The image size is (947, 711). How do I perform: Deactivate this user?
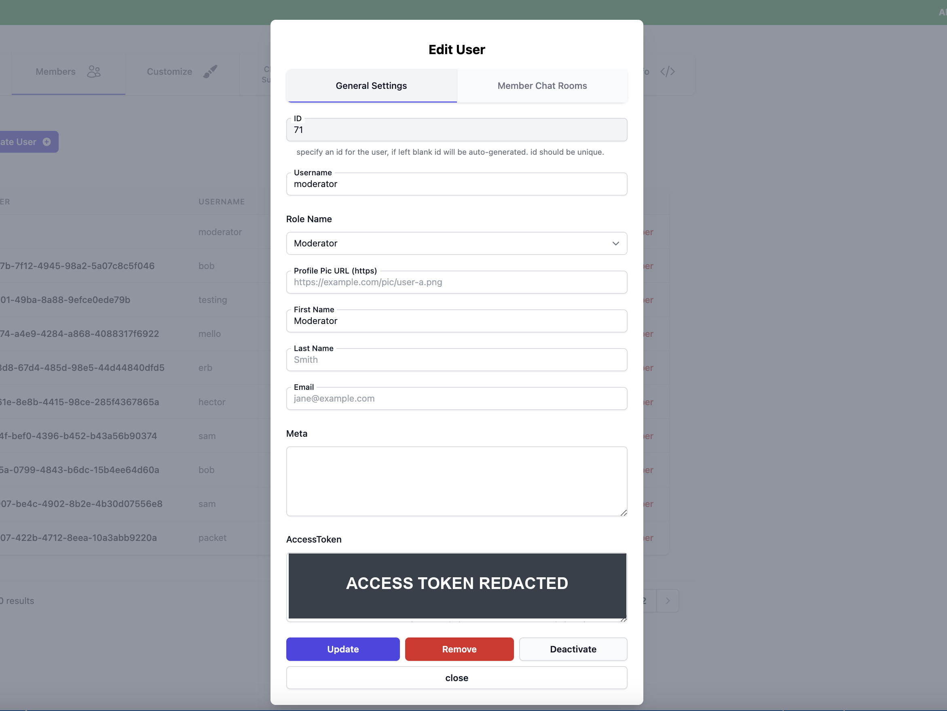coord(573,649)
